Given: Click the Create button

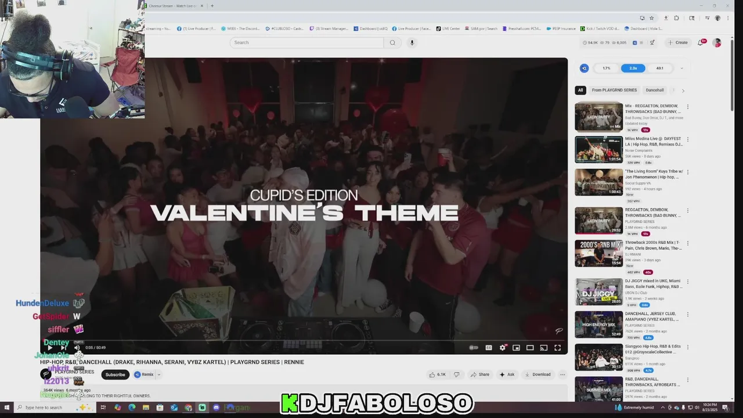Looking at the screenshot, I should (678, 42).
